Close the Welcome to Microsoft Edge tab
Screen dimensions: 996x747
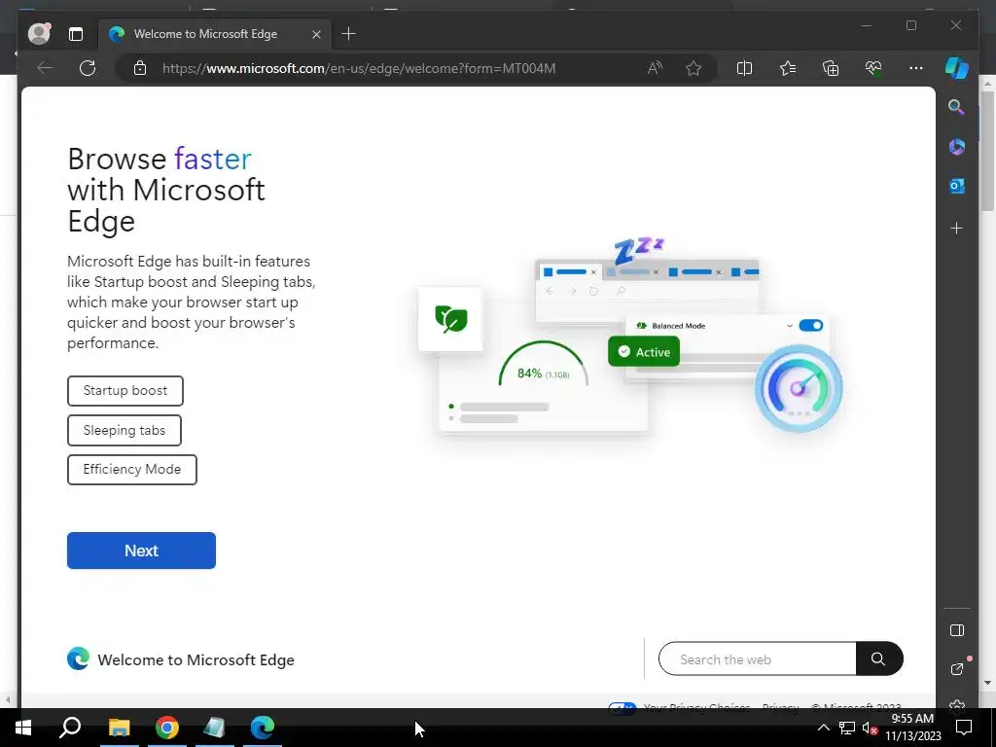[x=316, y=34]
